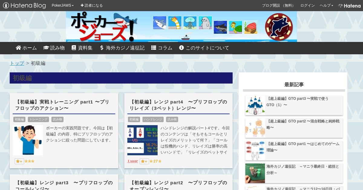The width and height of the screenshot is (363, 190).
Task: Click the jellyfish icon in banner
Action: (190, 23)
